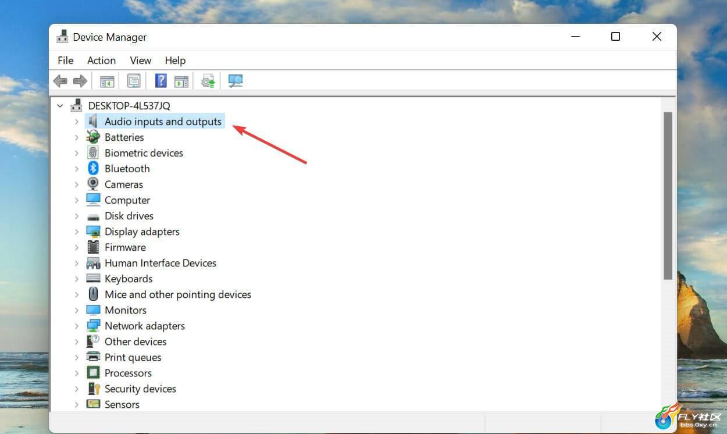The height and width of the screenshot is (434, 727).
Task: Click the Disk drives icon
Action: pyautogui.click(x=93, y=216)
